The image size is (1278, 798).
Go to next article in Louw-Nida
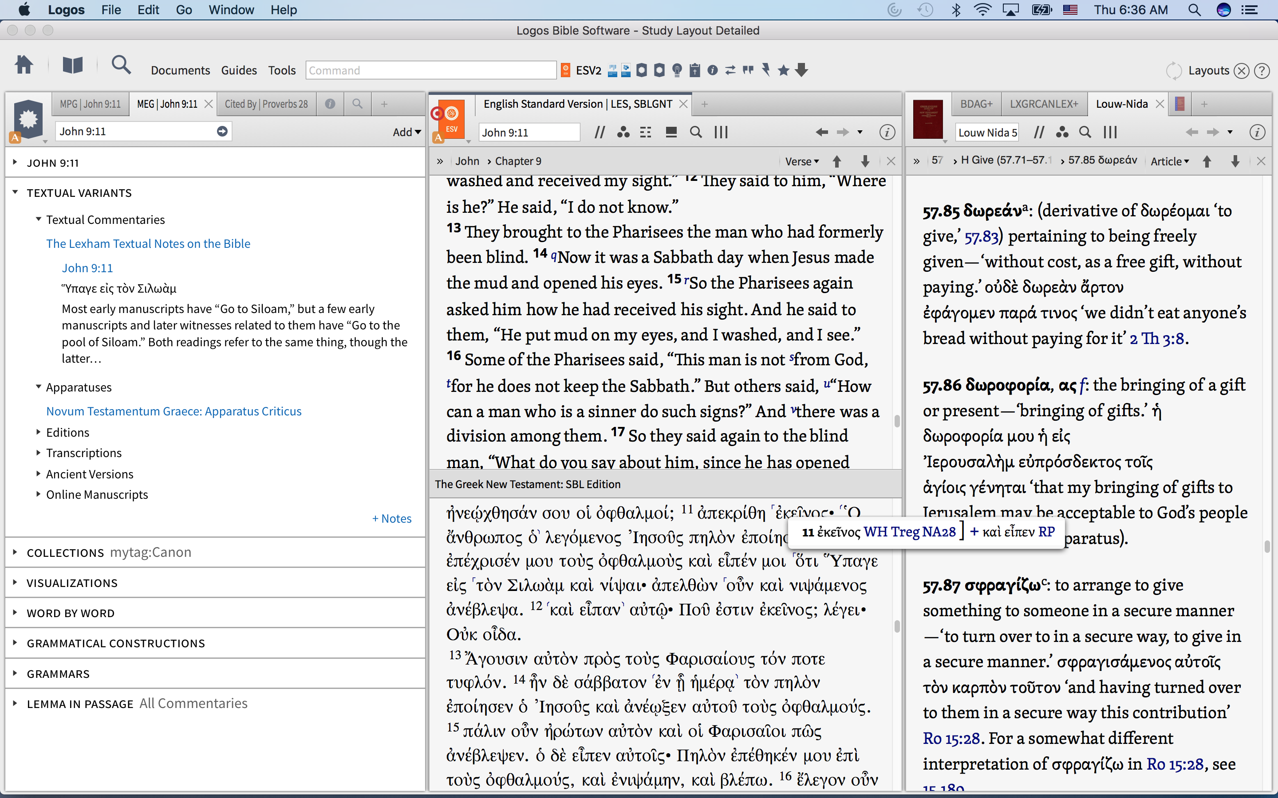(x=1235, y=161)
